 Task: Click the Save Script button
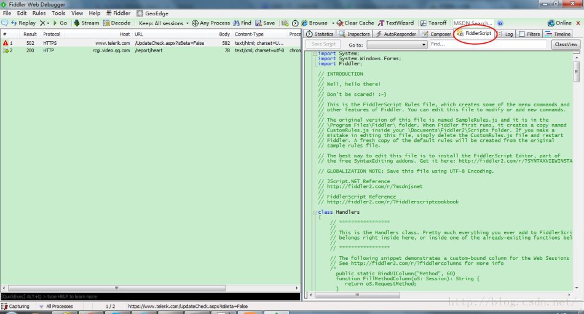pos(323,44)
